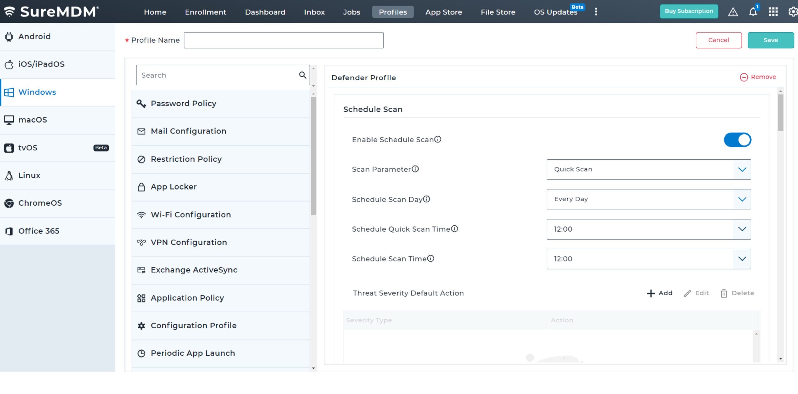The width and height of the screenshot is (798, 394).
Task: Click Delete for threat severity action
Action: pyautogui.click(x=737, y=293)
